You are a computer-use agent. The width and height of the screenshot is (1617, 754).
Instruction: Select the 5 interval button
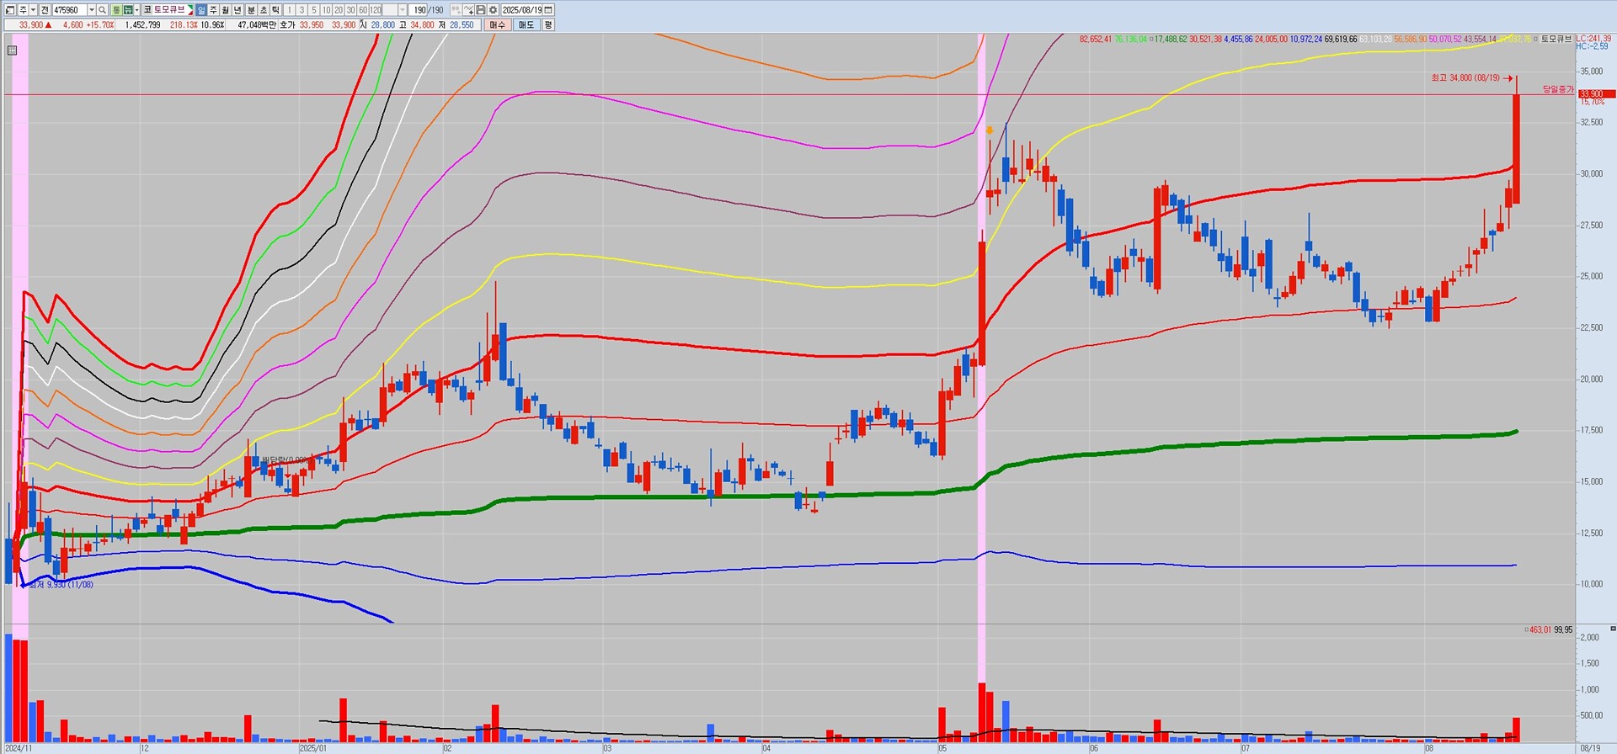point(314,10)
